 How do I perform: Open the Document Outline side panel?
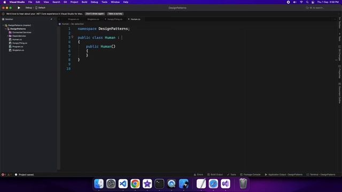point(340,93)
